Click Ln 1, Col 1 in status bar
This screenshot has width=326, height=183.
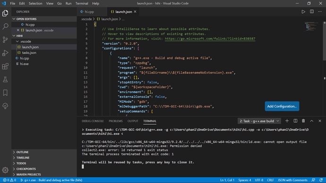[227, 180]
